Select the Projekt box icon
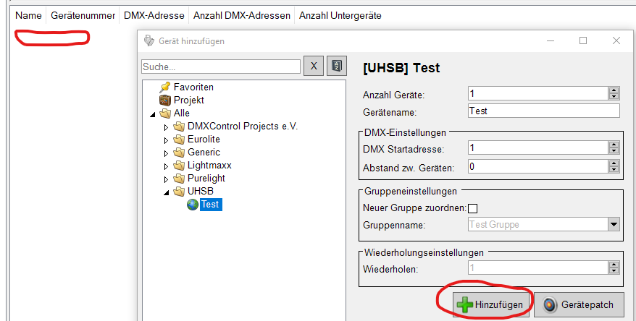The width and height of the screenshot is (636, 321). click(164, 100)
